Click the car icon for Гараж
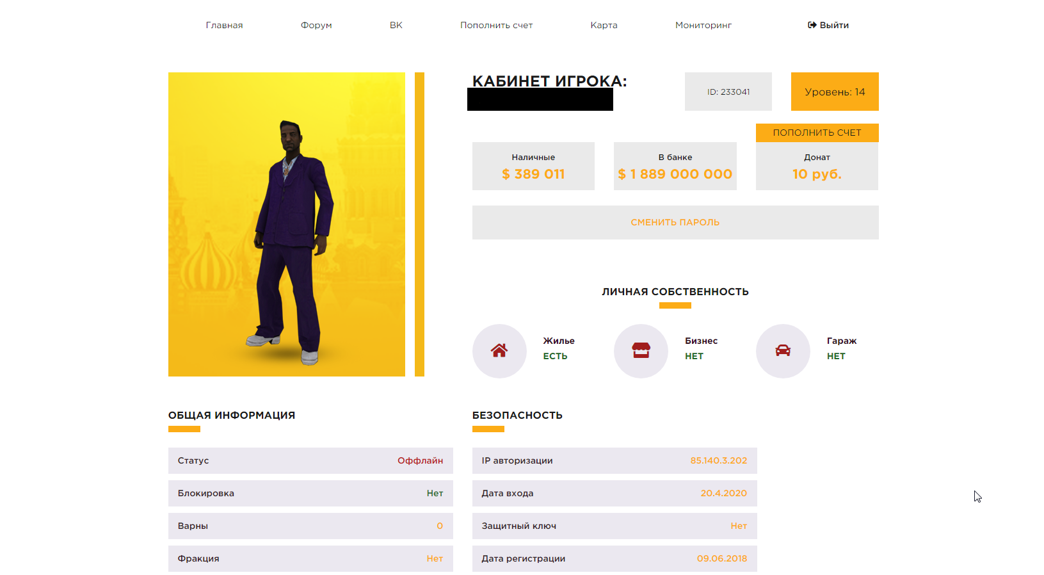1044x575 pixels. point(783,350)
